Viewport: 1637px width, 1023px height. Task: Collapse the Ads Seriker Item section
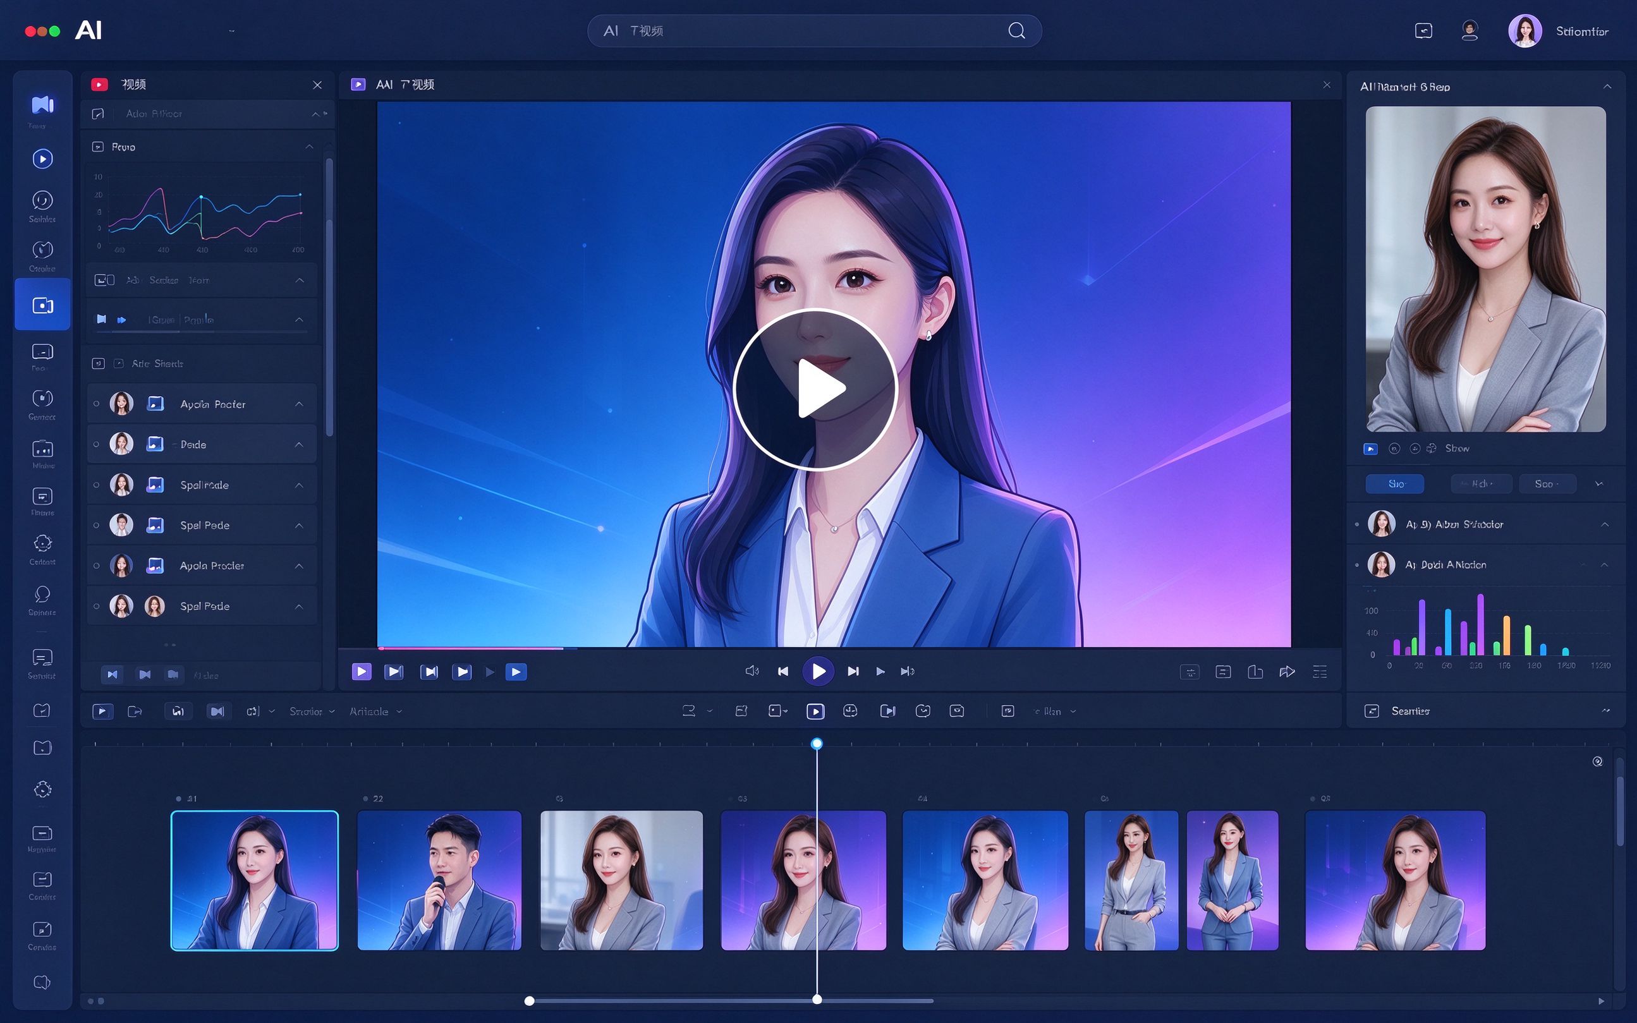click(x=299, y=280)
